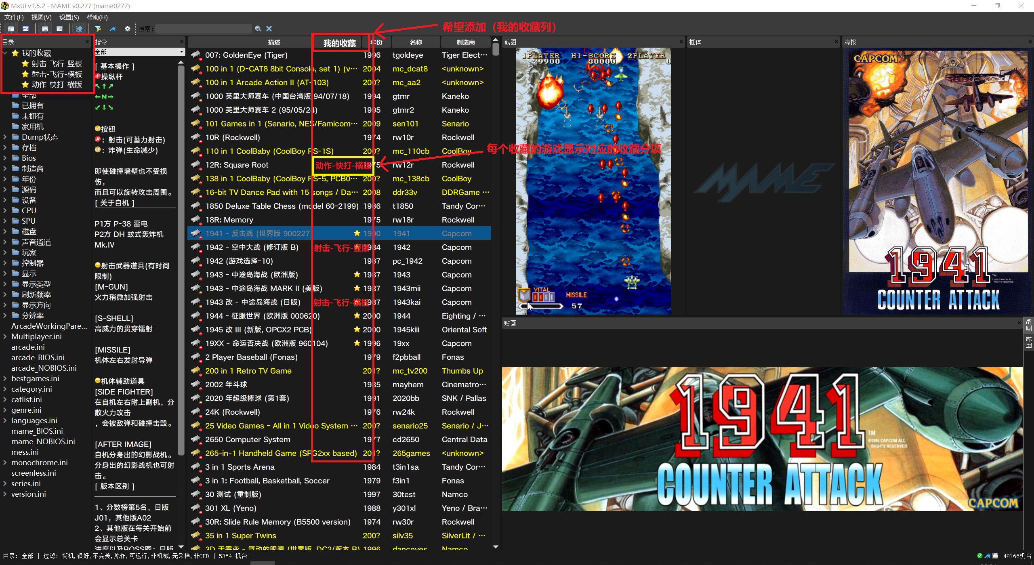Toggle the 漢 Chinese language icon
This screenshot has width=1034, height=565.
79,29
